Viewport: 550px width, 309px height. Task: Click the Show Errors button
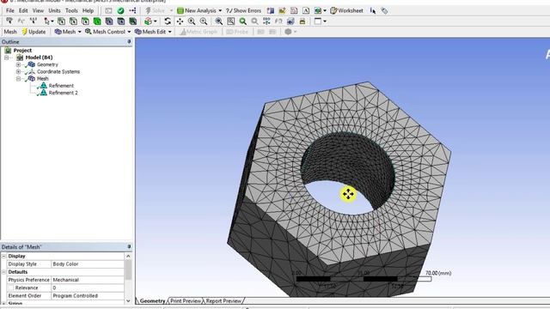pyautogui.click(x=243, y=10)
